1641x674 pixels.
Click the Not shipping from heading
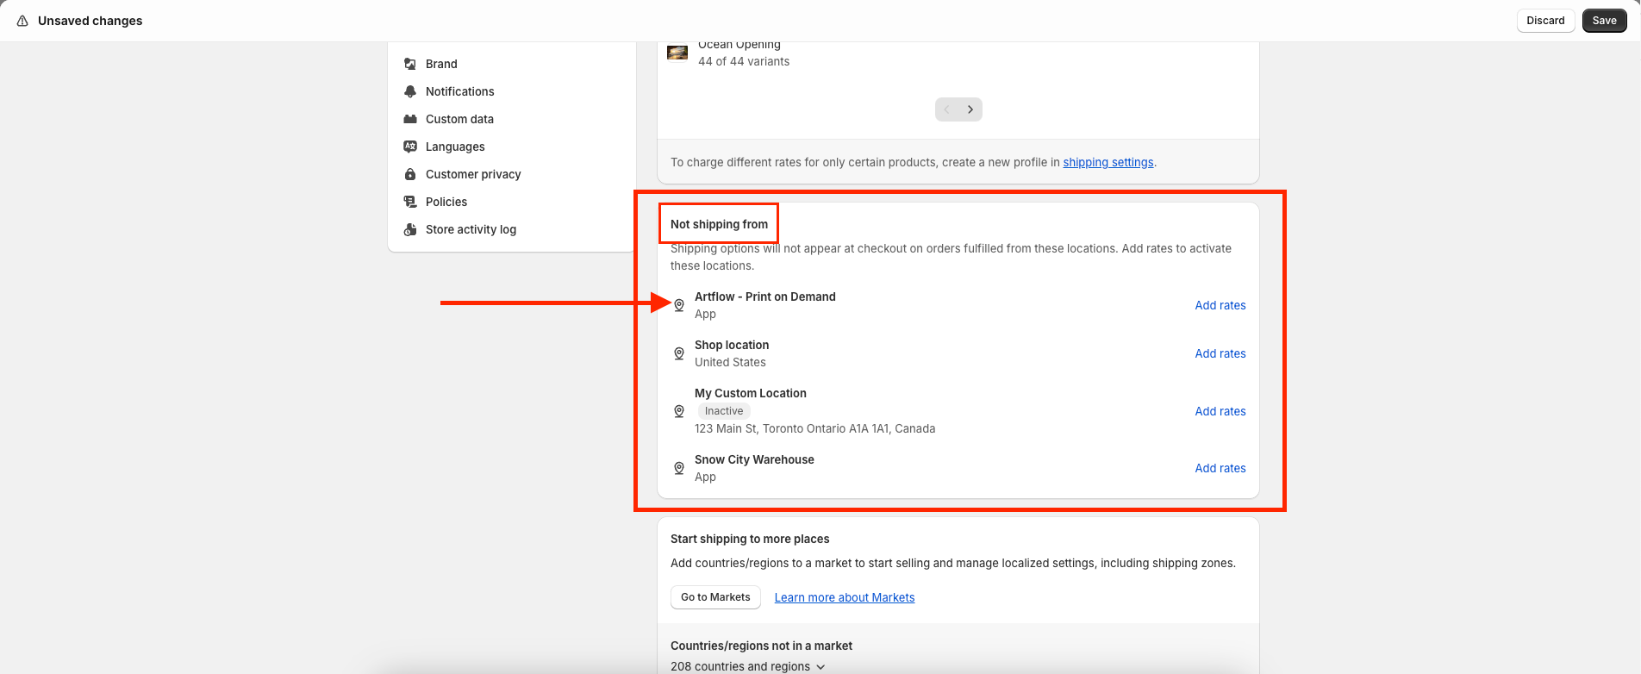coord(719,224)
